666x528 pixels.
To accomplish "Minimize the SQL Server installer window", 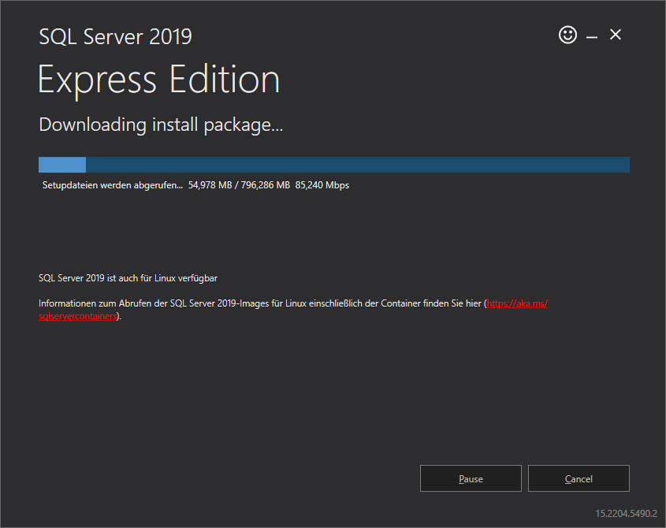I will 592,37.
